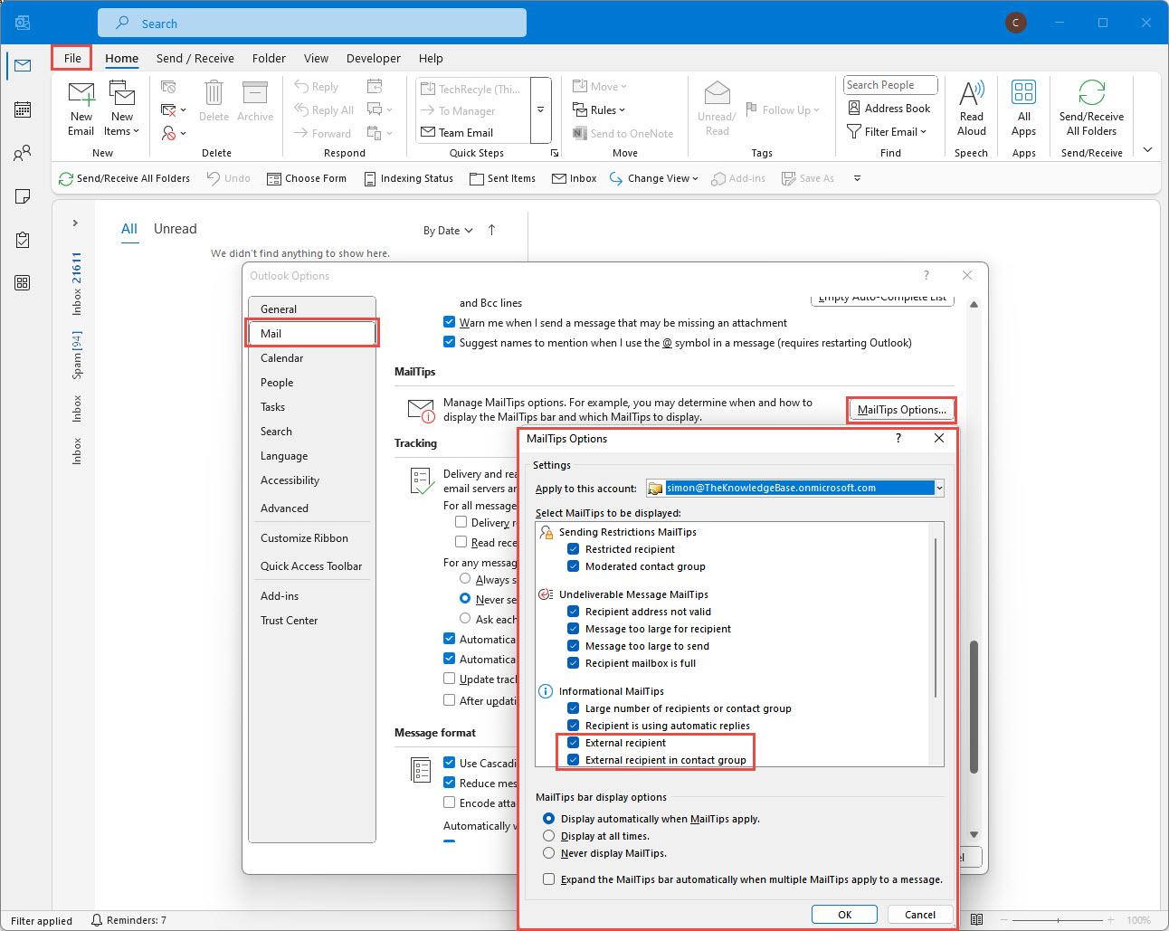Image resolution: width=1169 pixels, height=931 pixels.
Task: Click OK in MailTips Options dialog
Action: [x=844, y=915]
